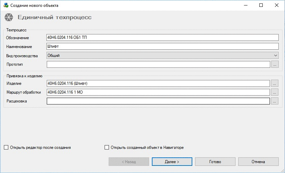Click the empty Прототип input field
Image resolution: width=285 pixels, height=173 pixels.
[158, 64]
